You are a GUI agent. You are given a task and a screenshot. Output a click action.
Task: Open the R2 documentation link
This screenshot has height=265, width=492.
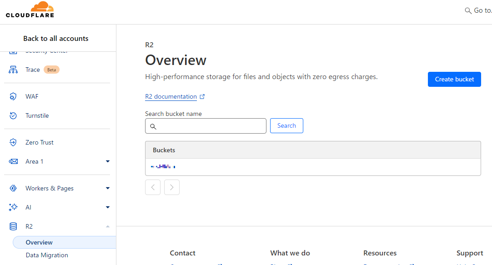(171, 97)
